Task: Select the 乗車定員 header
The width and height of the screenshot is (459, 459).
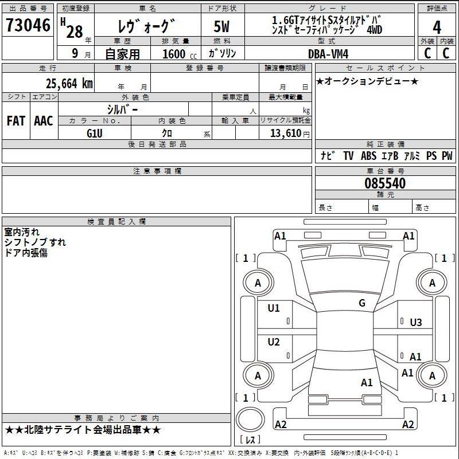Action: 235,97
